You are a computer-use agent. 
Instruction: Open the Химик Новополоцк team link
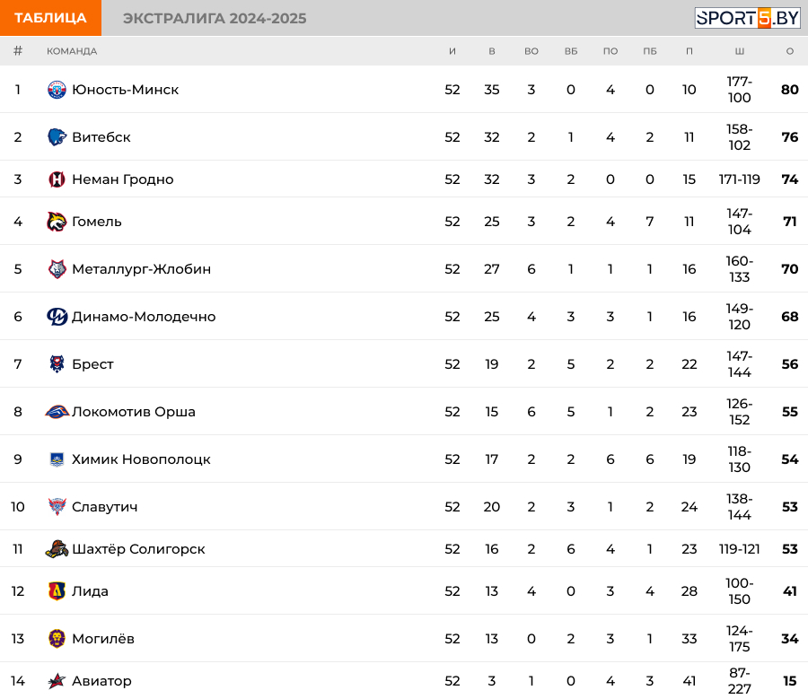(141, 459)
